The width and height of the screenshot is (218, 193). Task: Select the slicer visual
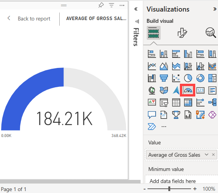164,102
